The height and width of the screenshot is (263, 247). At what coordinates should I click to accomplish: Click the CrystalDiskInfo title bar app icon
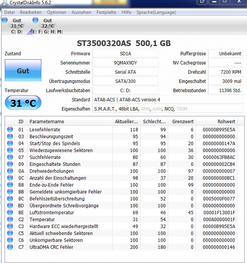coord(5,2)
